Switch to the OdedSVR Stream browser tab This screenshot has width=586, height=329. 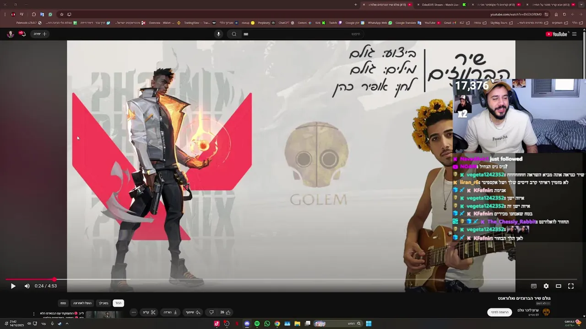pyautogui.click(x=440, y=5)
